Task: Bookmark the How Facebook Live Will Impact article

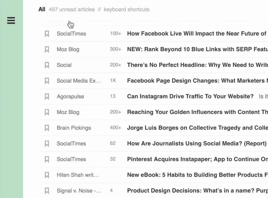Action: (47, 34)
